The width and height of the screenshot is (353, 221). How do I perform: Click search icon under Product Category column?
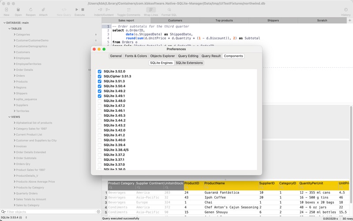coord(111,187)
